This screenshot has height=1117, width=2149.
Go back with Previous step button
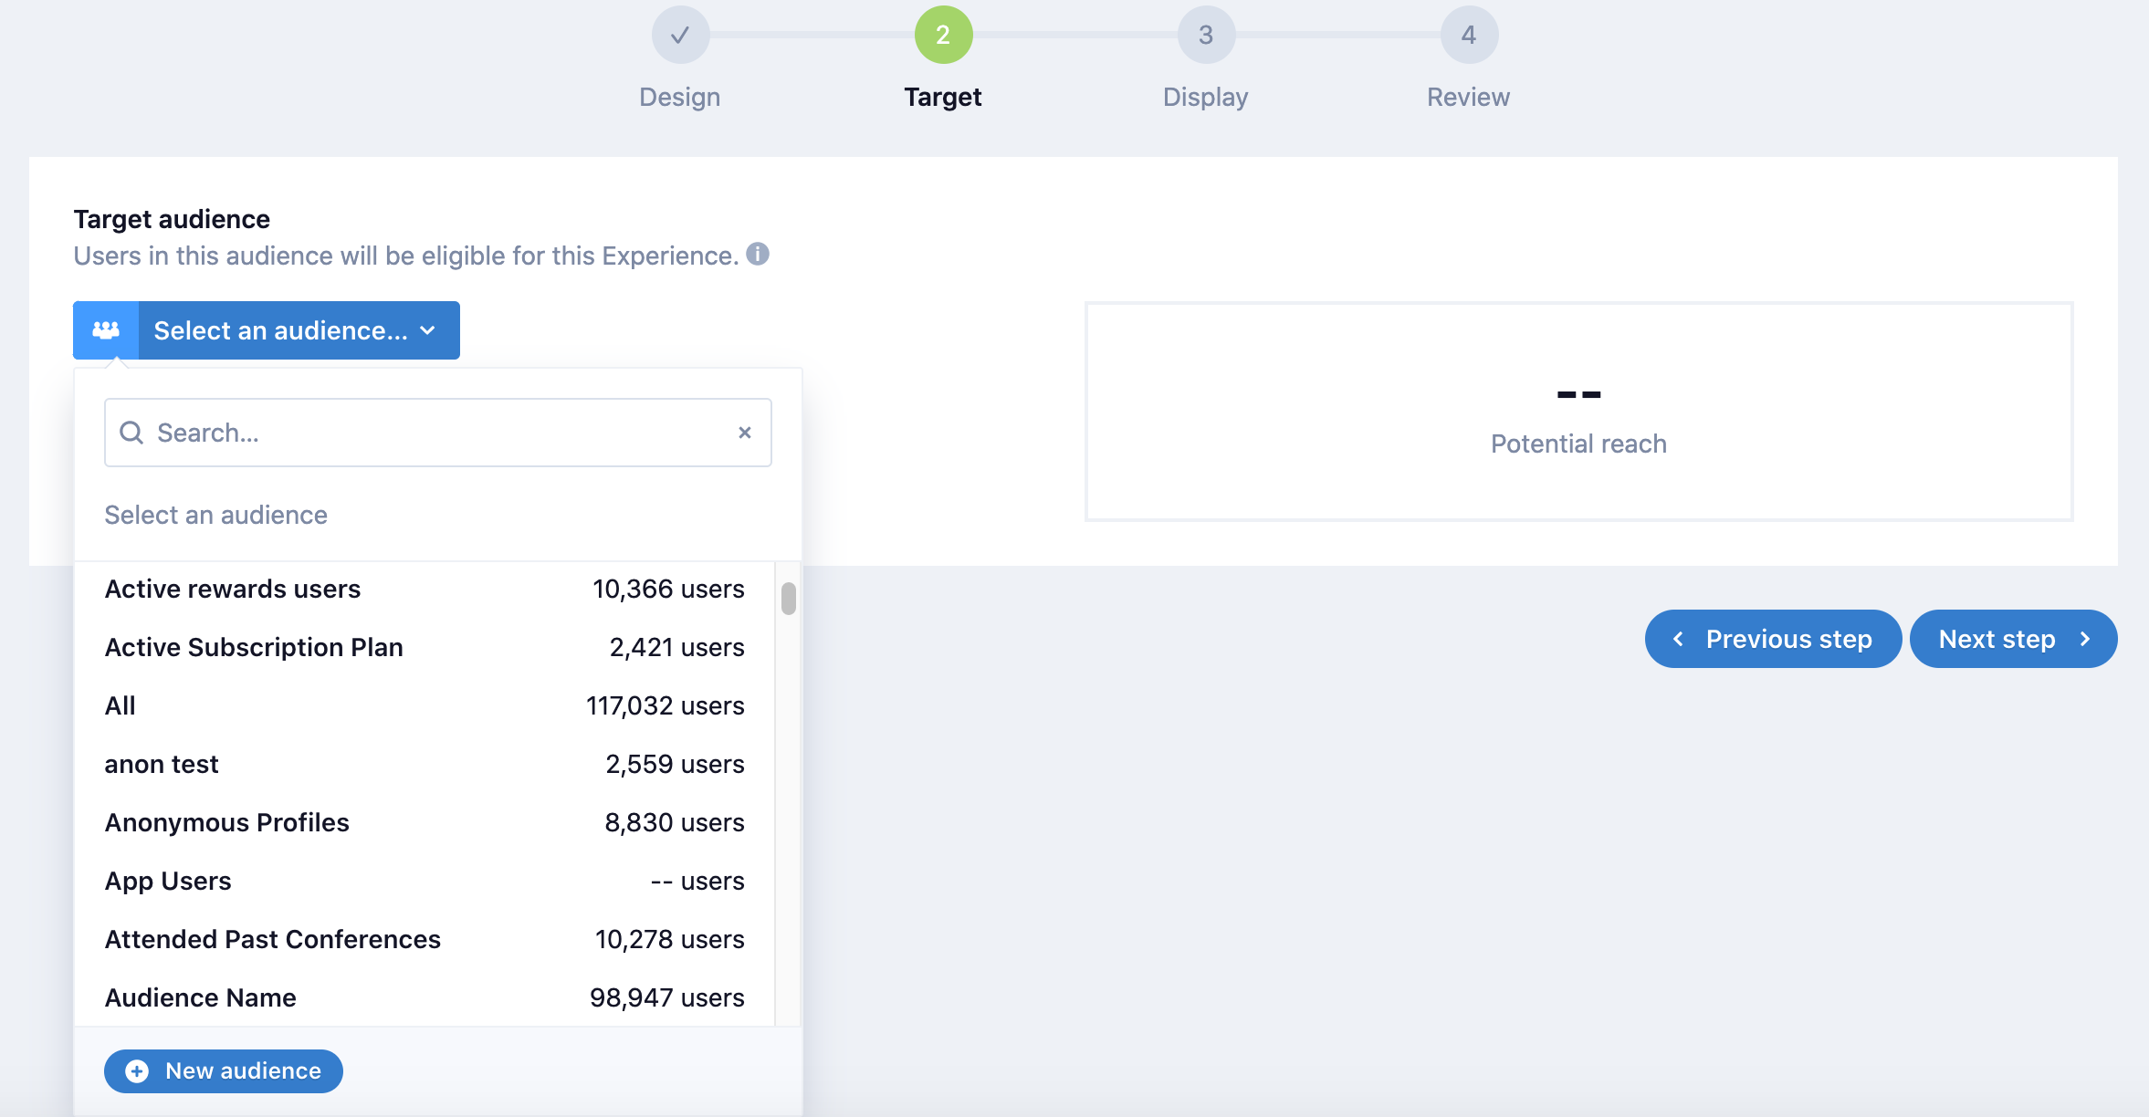1773,639
